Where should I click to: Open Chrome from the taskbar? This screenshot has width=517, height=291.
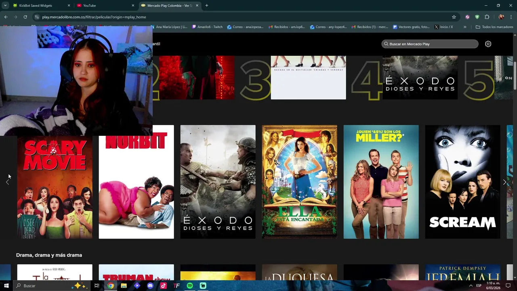tap(111, 286)
